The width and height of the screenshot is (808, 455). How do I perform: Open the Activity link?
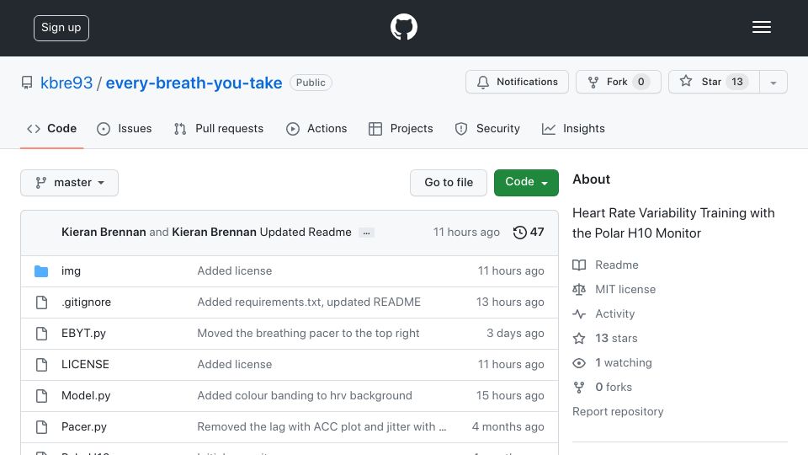coord(614,313)
